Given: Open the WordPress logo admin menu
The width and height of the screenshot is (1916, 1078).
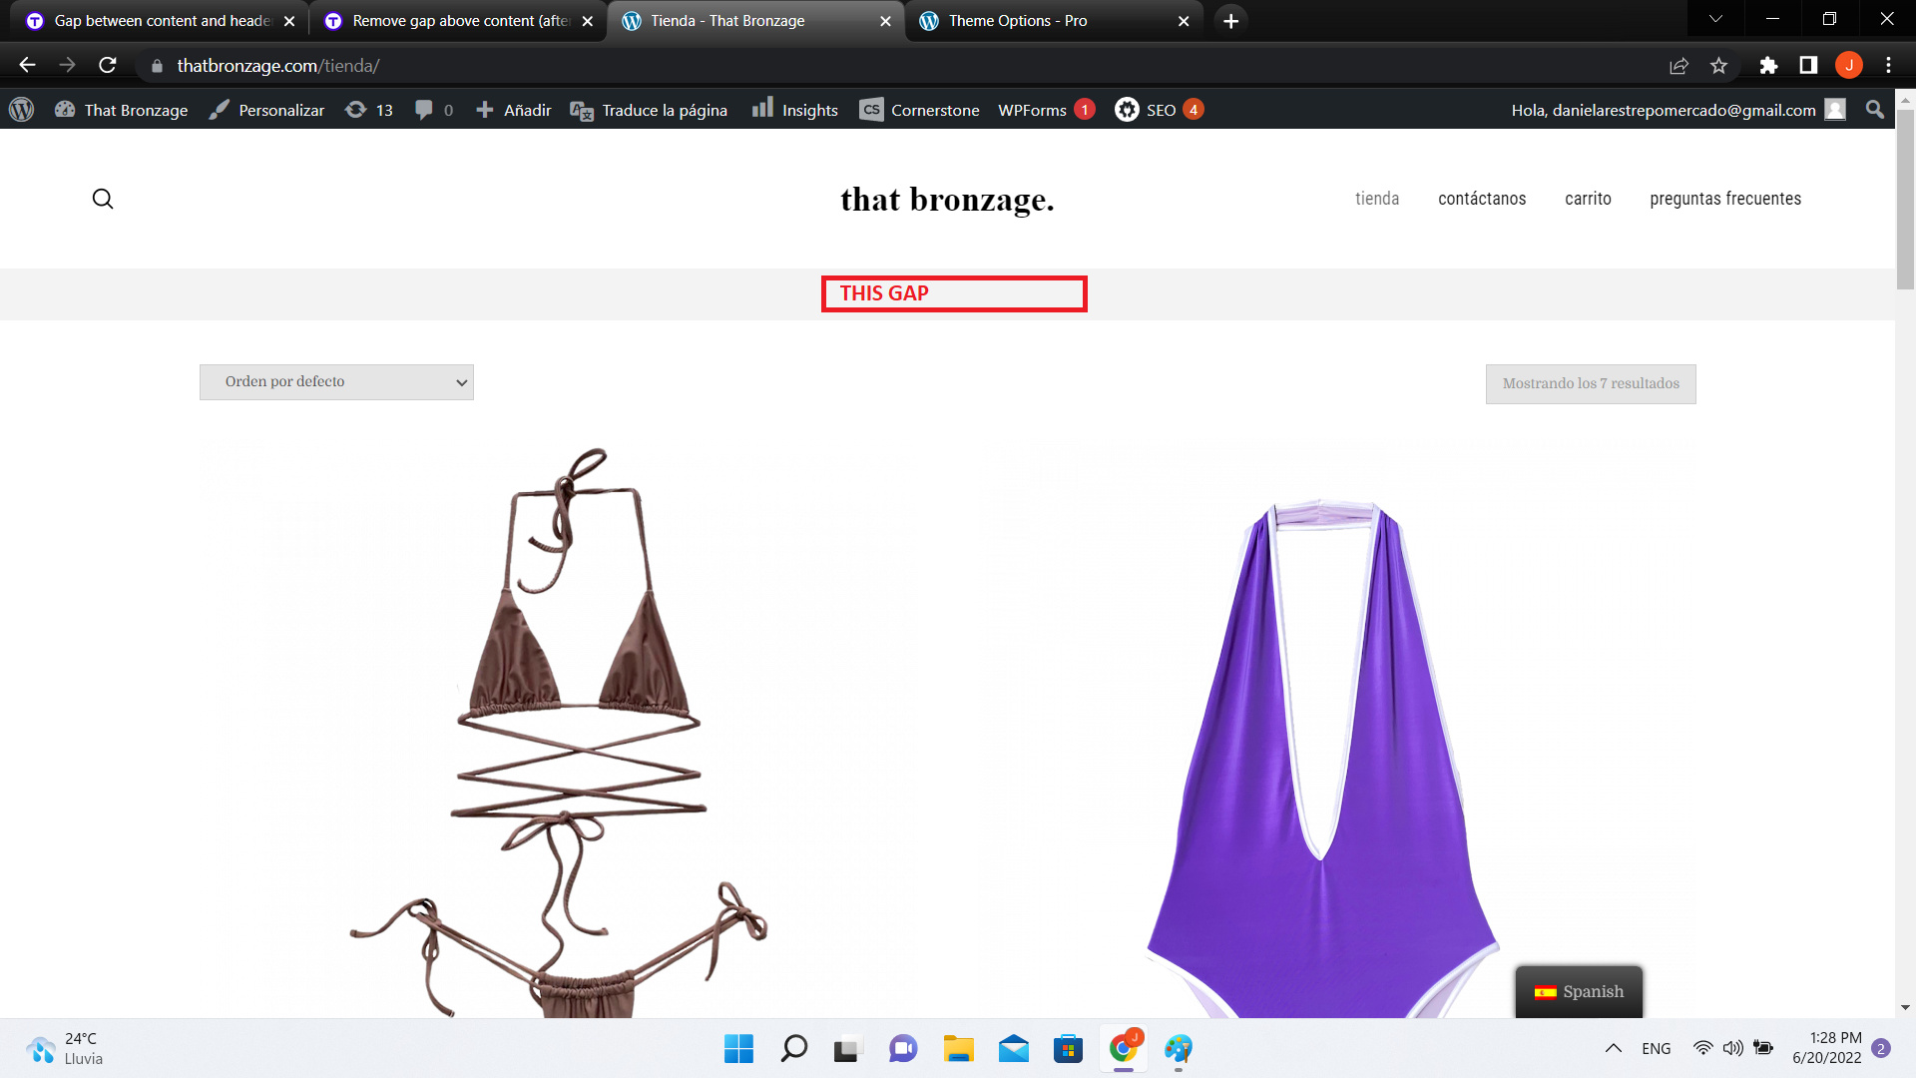Looking at the screenshot, I should (21, 110).
